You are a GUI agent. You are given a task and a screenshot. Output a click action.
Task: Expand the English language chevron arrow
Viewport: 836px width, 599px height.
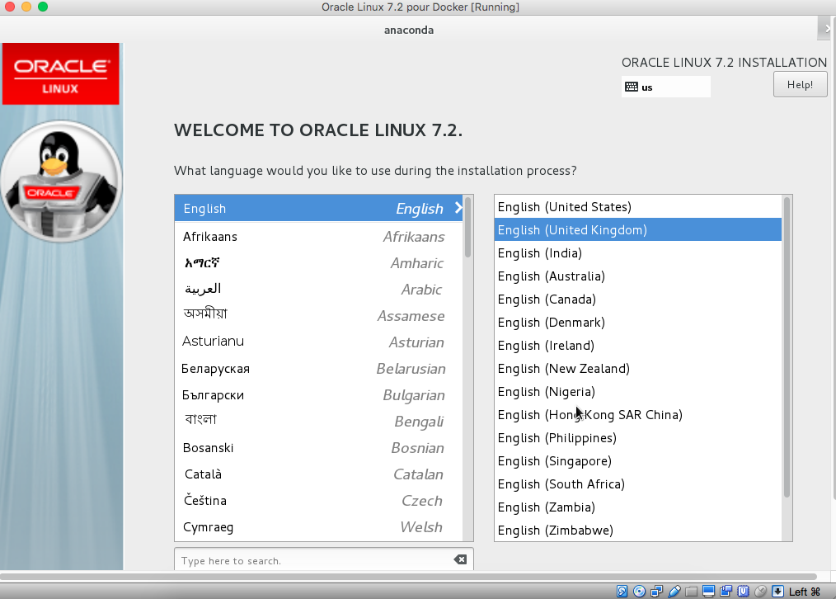click(458, 209)
